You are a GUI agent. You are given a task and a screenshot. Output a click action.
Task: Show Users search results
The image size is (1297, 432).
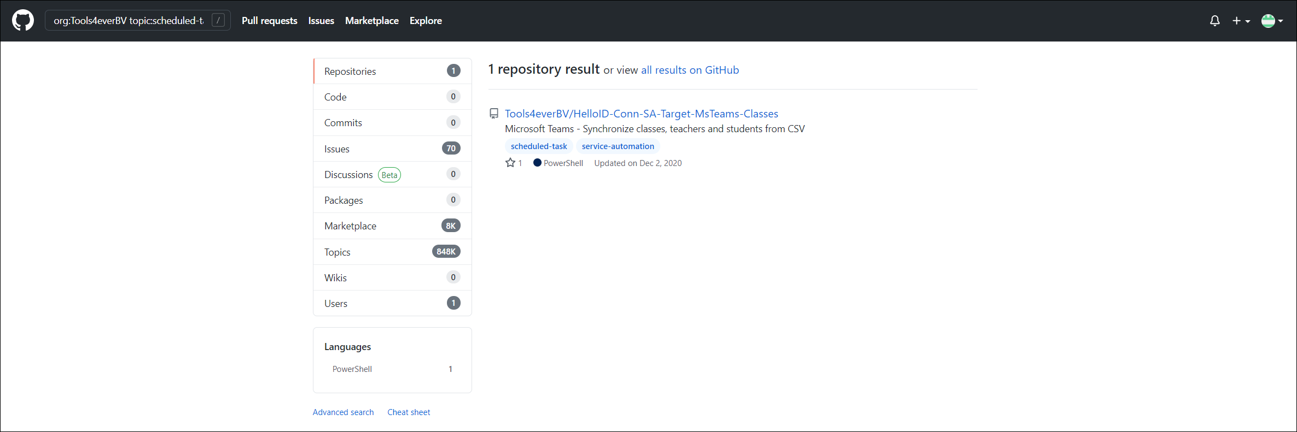pyautogui.click(x=392, y=303)
